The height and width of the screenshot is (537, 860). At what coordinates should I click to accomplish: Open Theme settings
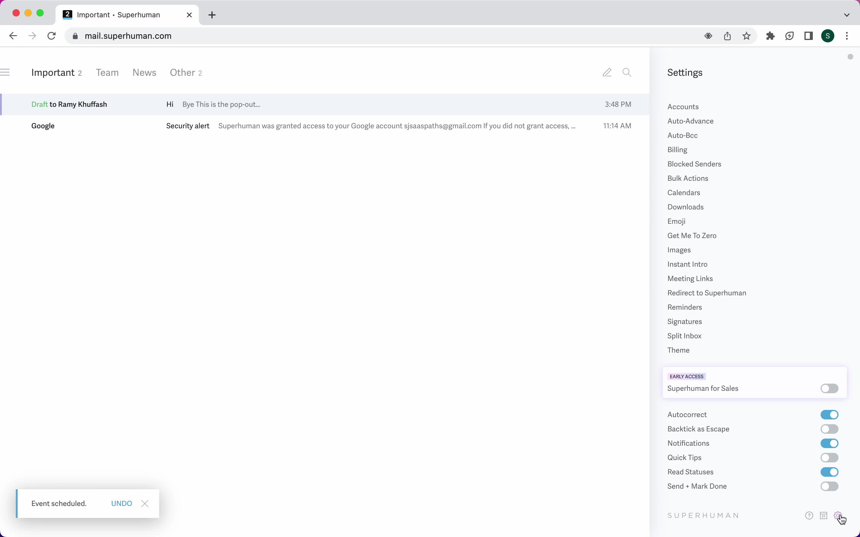[x=678, y=350]
